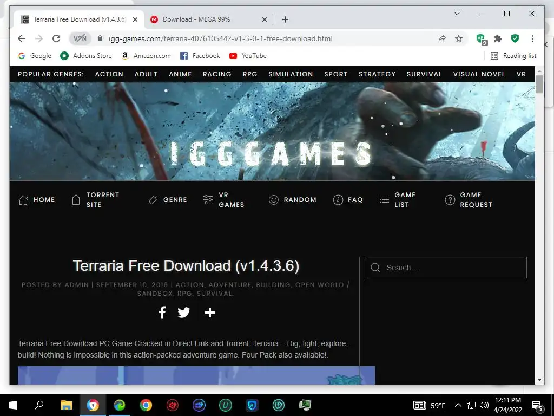Open Microsoft Edge from the taskbar
Screen dimensions: 554x416
[x=120, y=405]
